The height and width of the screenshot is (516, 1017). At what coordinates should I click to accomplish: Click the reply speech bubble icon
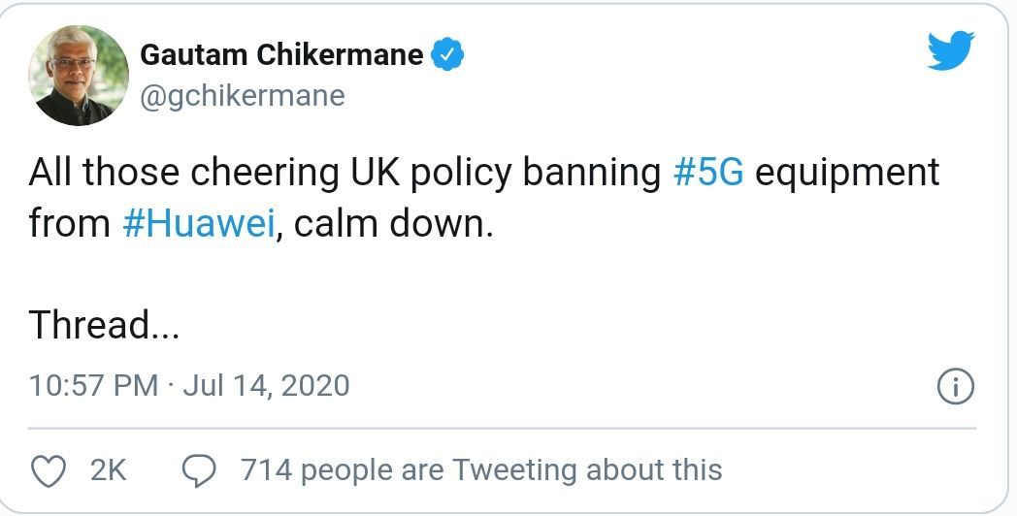pos(200,470)
